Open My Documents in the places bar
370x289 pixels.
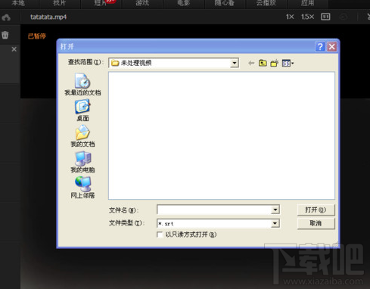(82, 136)
